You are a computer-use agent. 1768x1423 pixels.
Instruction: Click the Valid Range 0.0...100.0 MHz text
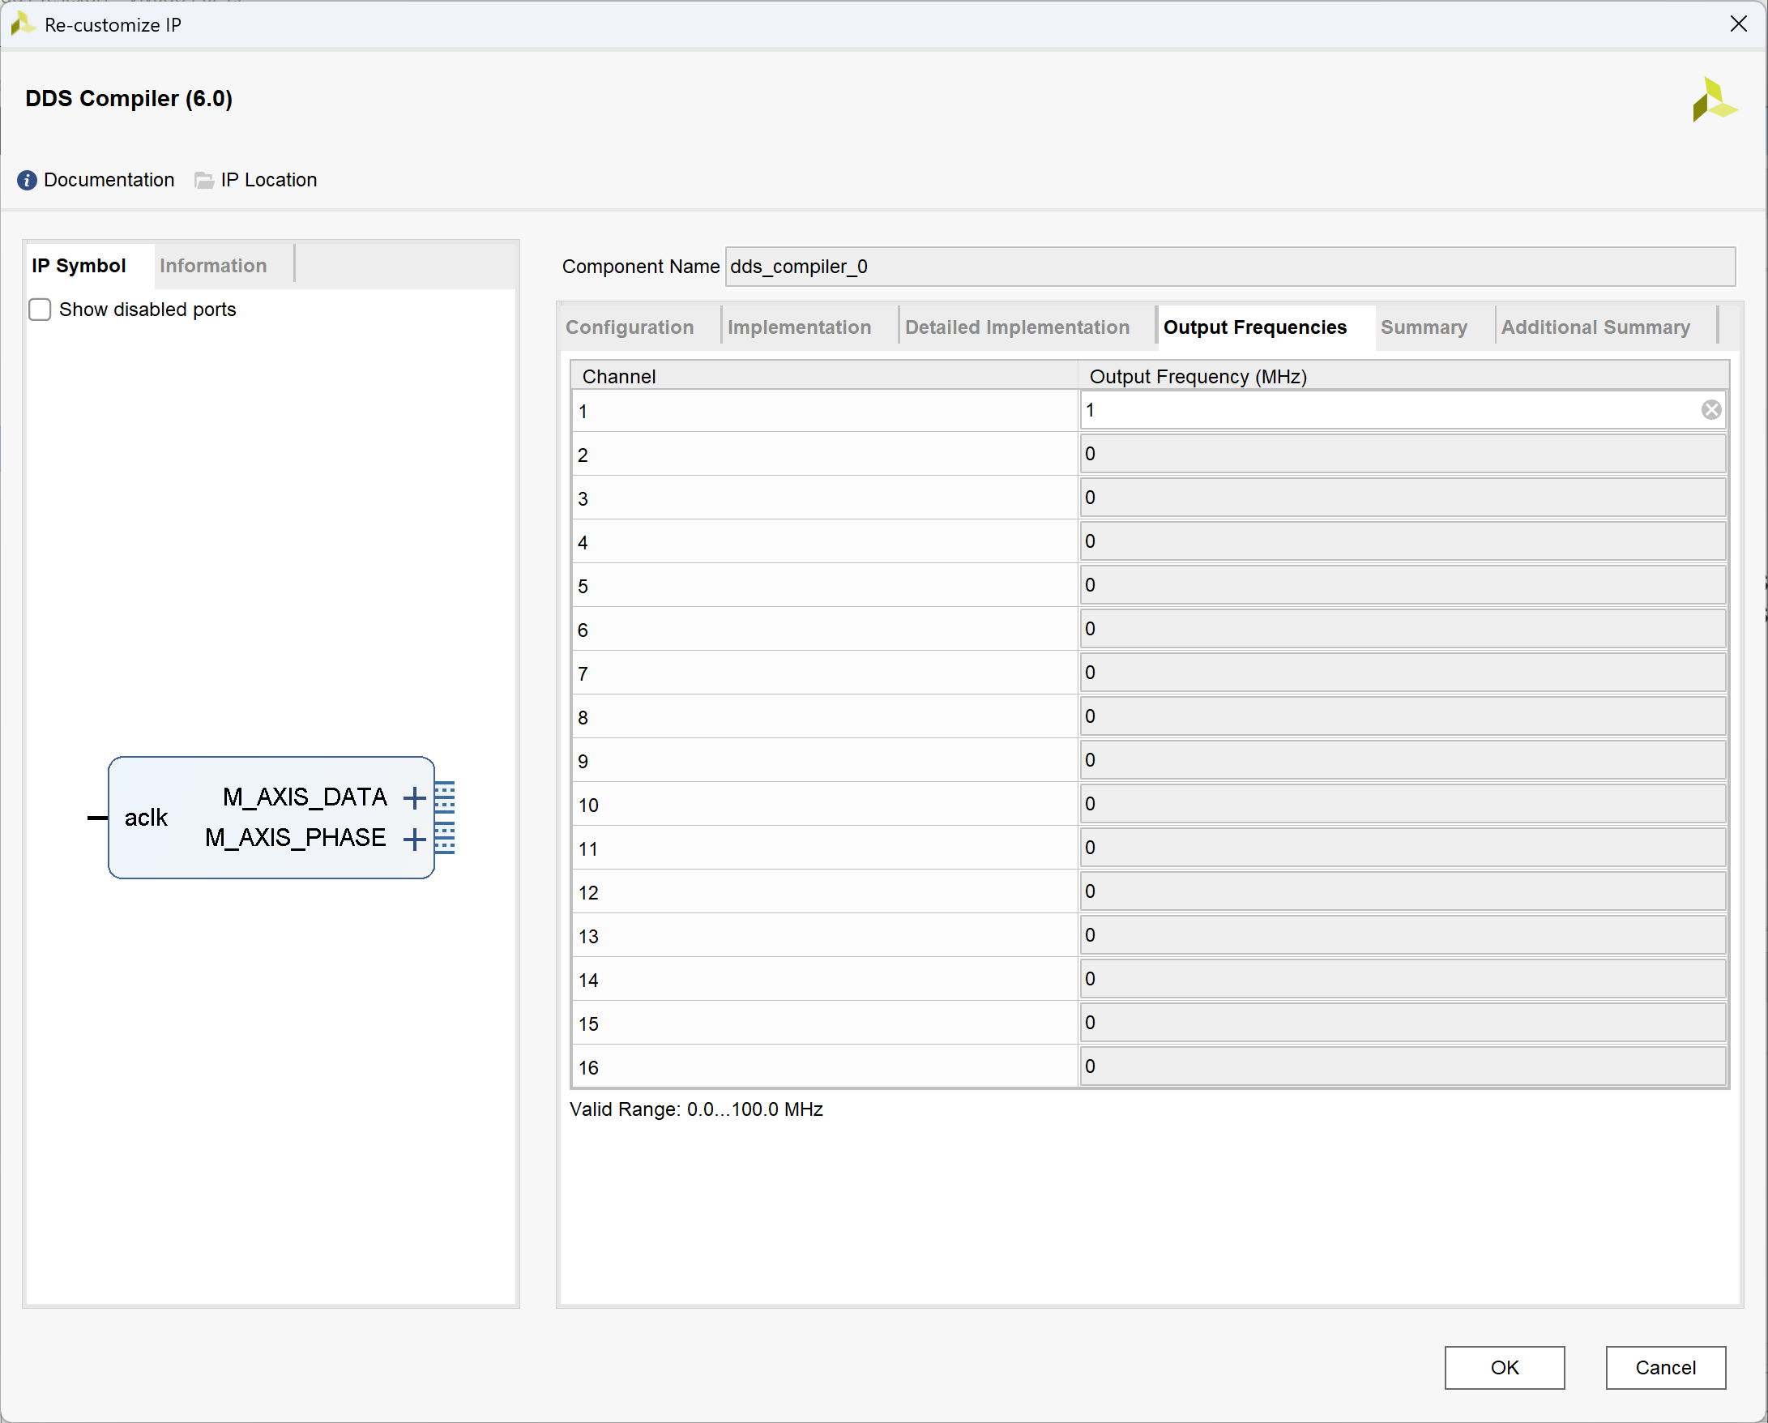point(696,1109)
